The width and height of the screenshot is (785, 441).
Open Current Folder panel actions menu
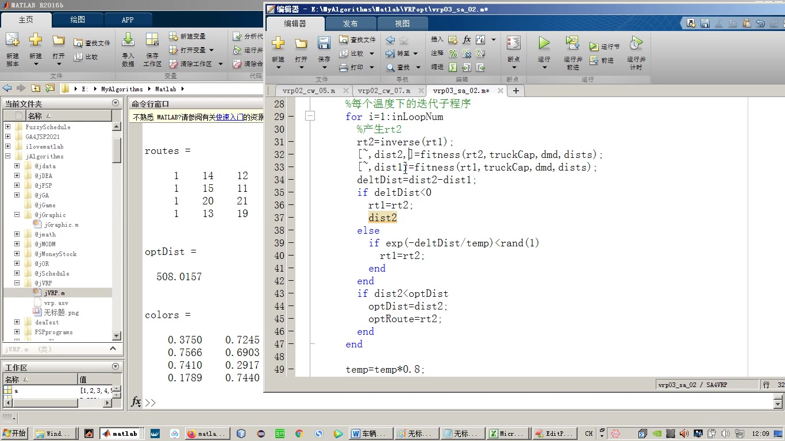click(x=116, y=103)
